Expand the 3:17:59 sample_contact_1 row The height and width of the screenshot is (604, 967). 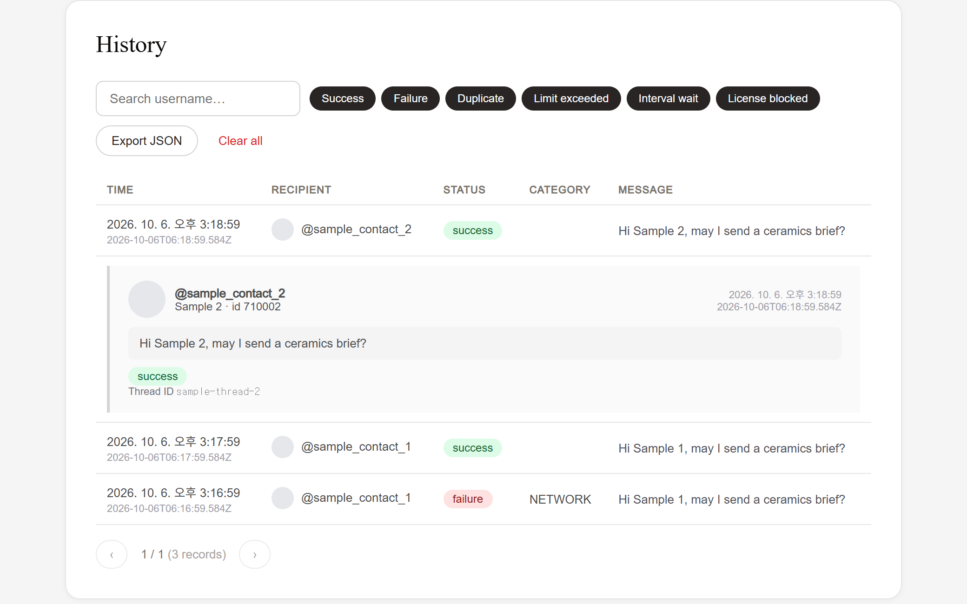coord(483,448)
